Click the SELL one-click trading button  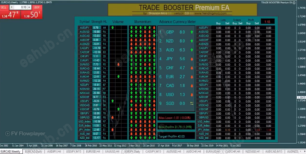4,8
